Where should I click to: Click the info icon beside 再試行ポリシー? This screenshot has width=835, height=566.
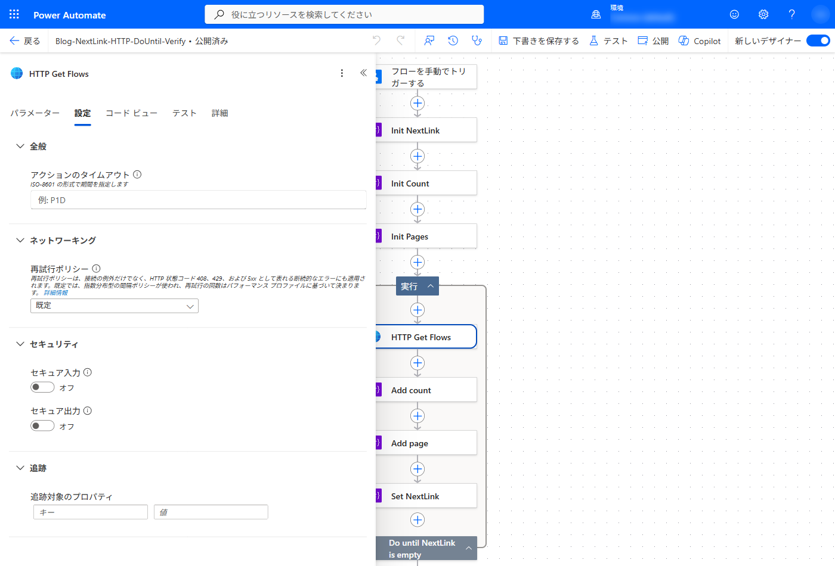click(97, 269)
